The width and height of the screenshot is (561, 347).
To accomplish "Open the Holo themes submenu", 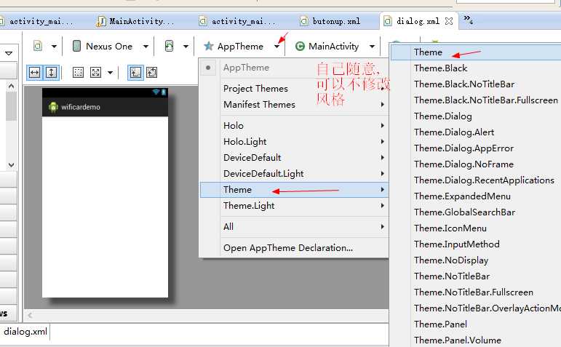I will [294, 126].
